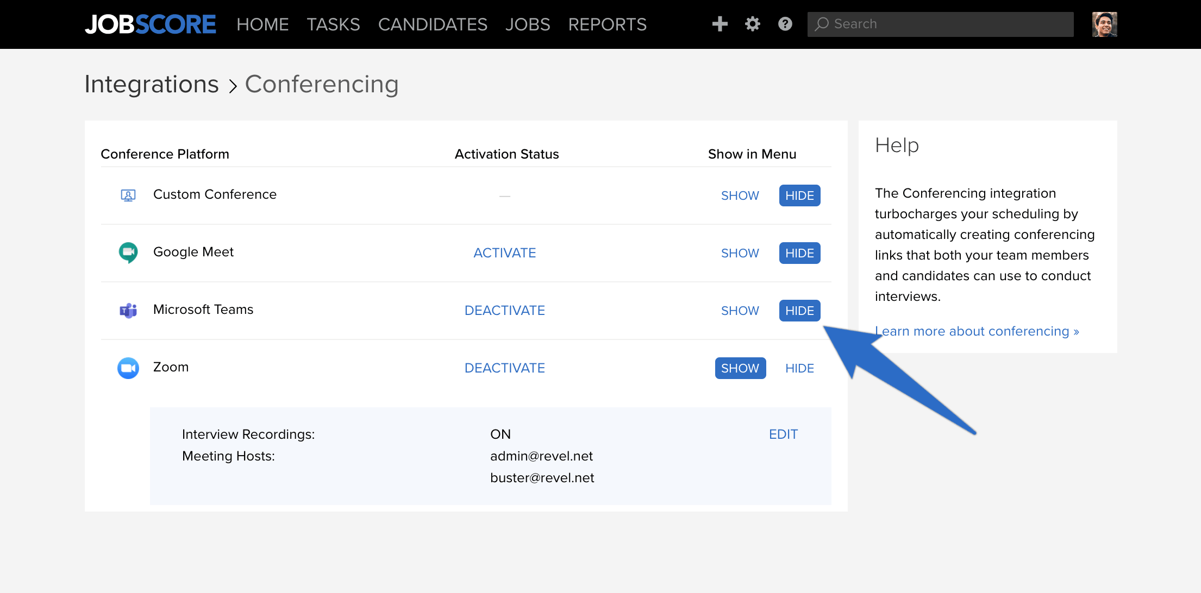Click the Conferencing breadcrumb title

click(x=322, y=84)
